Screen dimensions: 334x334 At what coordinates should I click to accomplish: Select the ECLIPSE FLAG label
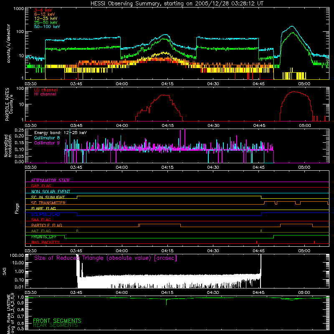[x=46, y=214]
